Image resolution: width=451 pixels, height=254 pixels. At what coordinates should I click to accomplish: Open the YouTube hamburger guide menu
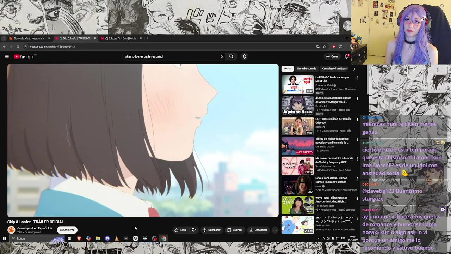point(7,56)
